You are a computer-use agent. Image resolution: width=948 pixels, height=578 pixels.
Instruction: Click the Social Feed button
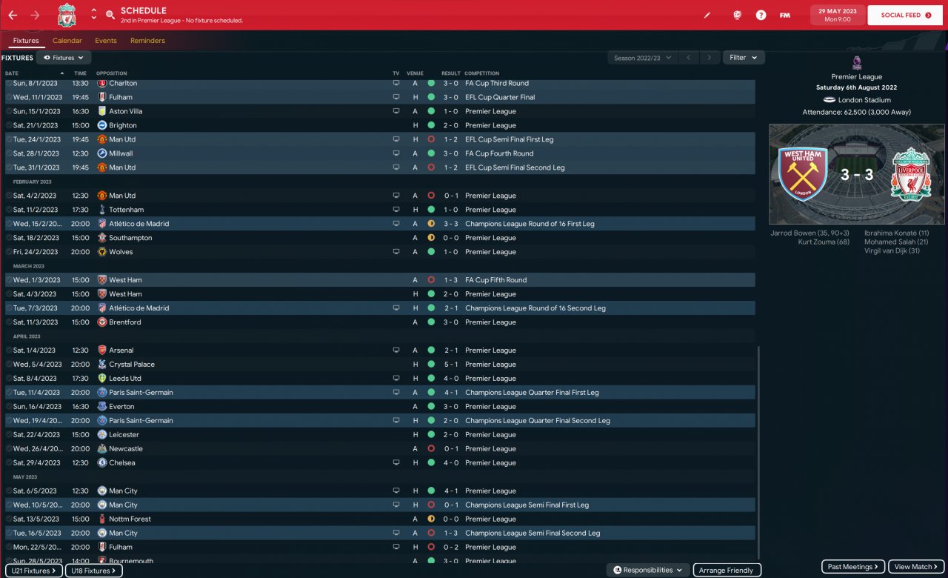pos(905,15)
